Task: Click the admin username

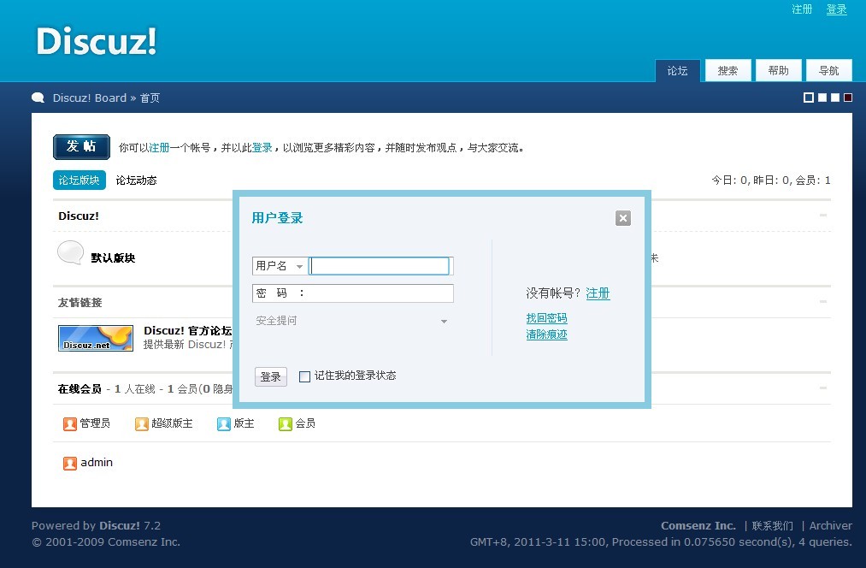Action: click(x=97, y=463)
